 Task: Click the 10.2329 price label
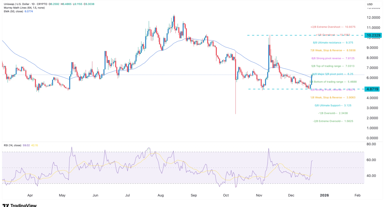click(372, 35)
